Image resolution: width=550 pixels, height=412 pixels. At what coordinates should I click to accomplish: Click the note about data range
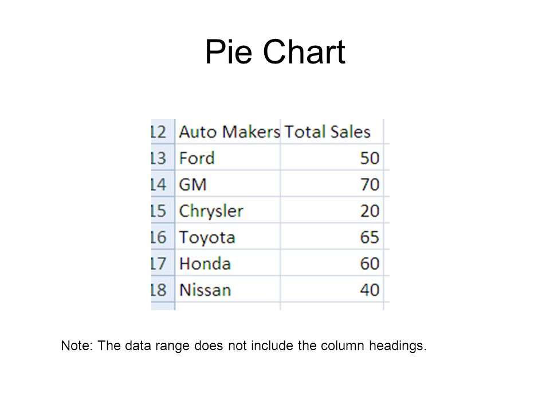tap(244, 346)
